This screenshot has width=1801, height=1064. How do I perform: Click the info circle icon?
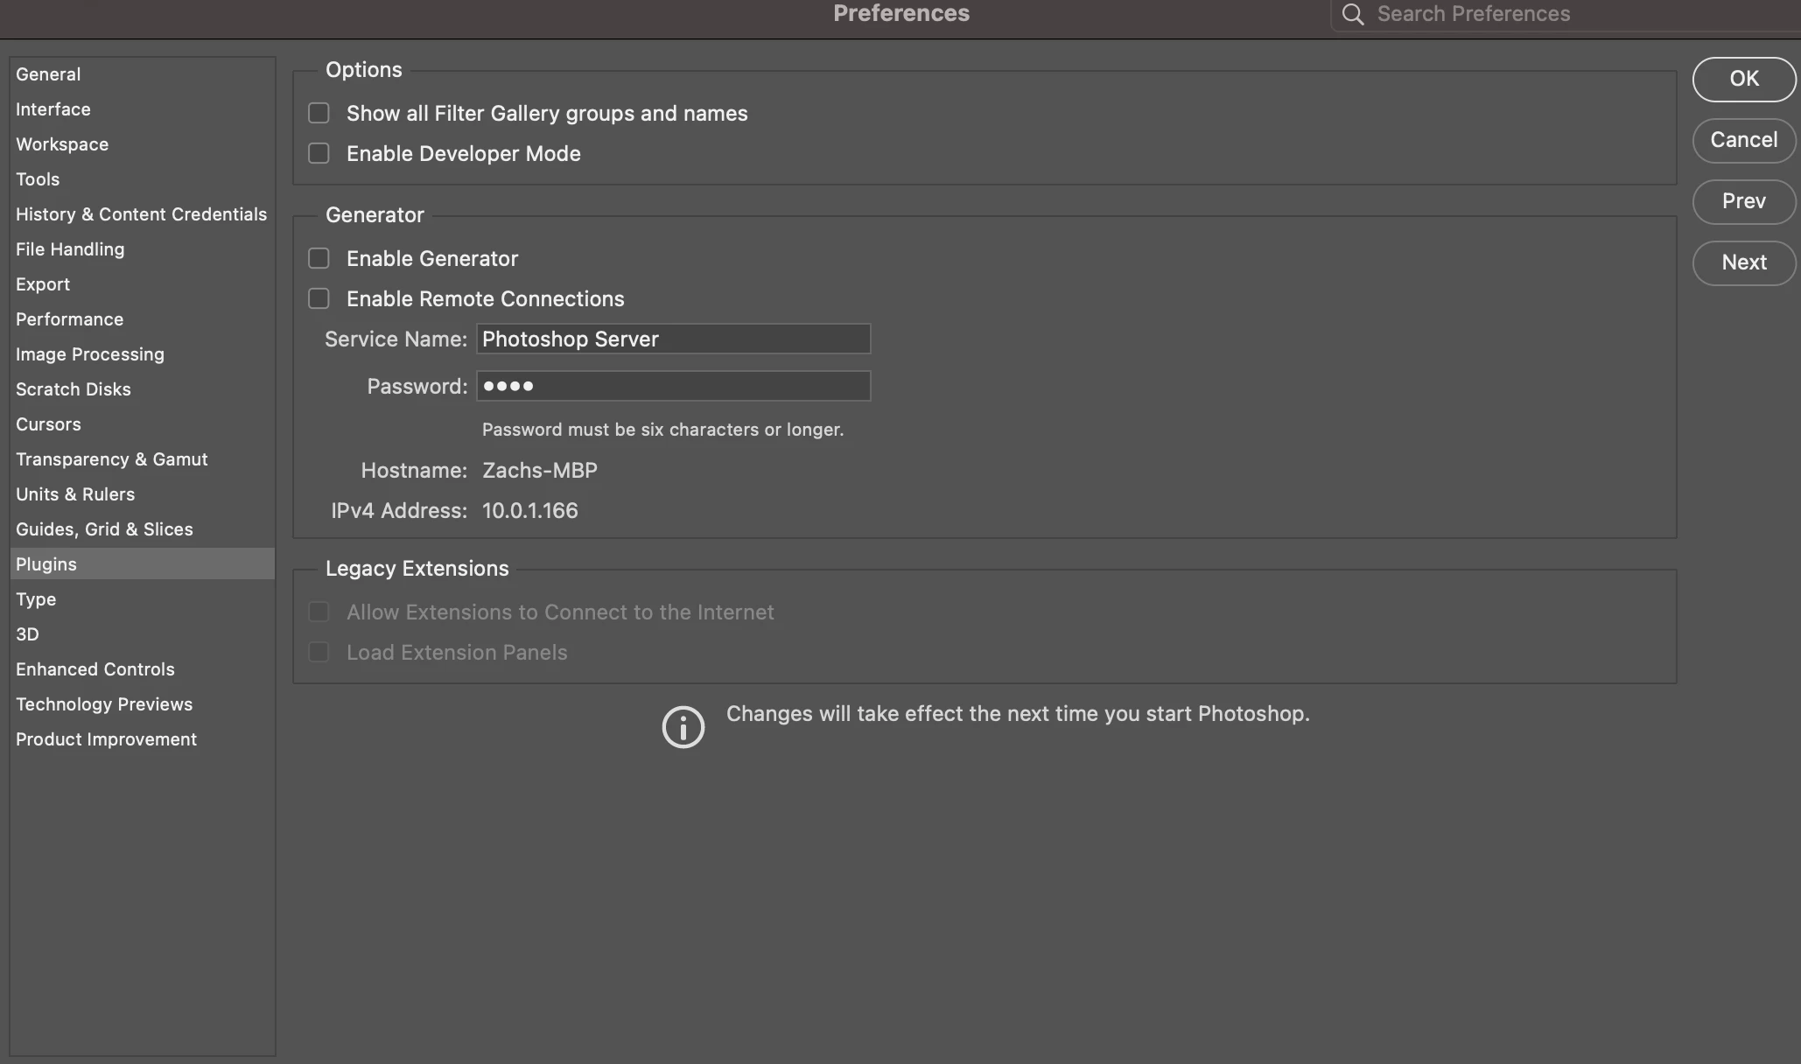coord(683,727)
